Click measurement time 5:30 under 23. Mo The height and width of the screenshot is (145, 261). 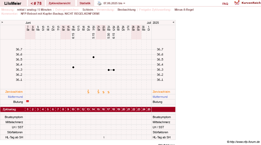[x=109, y=36]
